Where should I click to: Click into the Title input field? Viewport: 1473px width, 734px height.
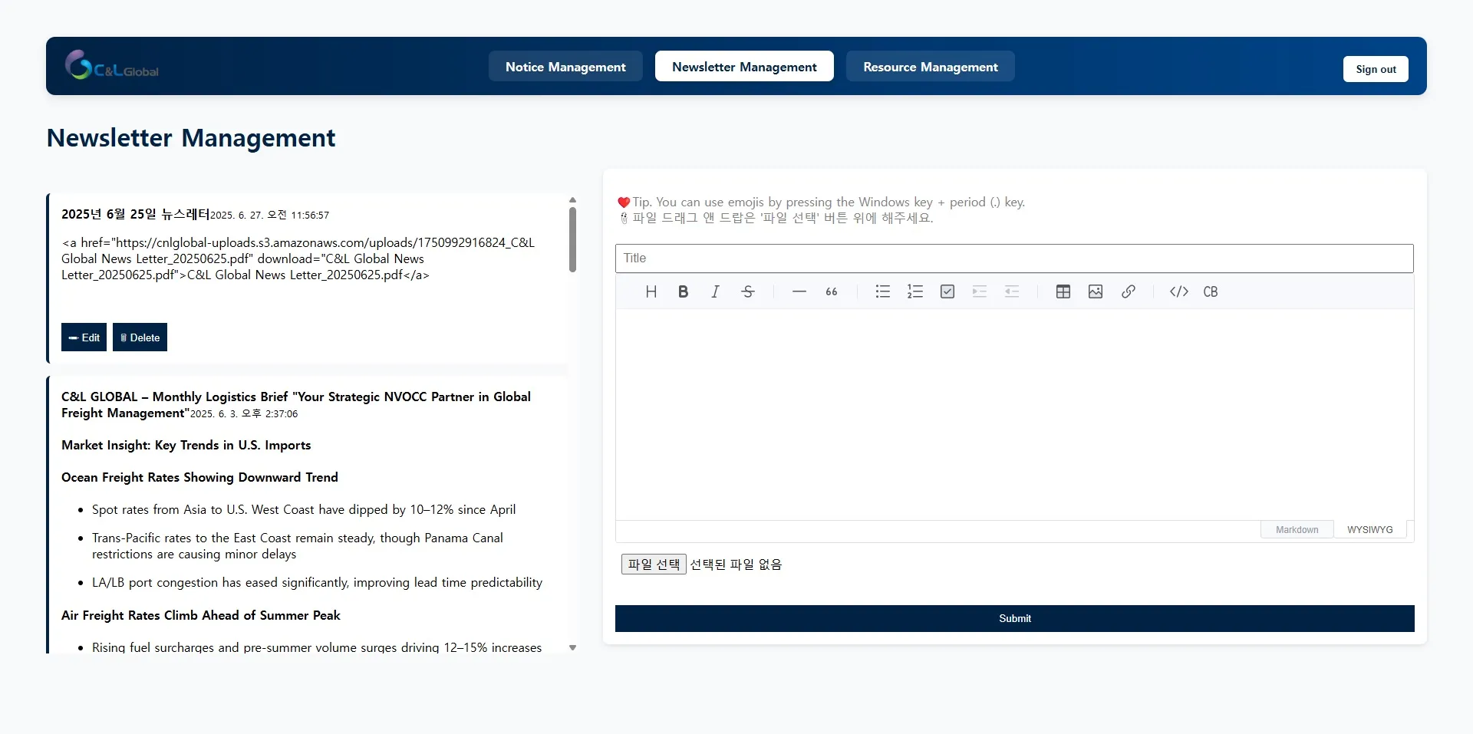(1014, 258)
